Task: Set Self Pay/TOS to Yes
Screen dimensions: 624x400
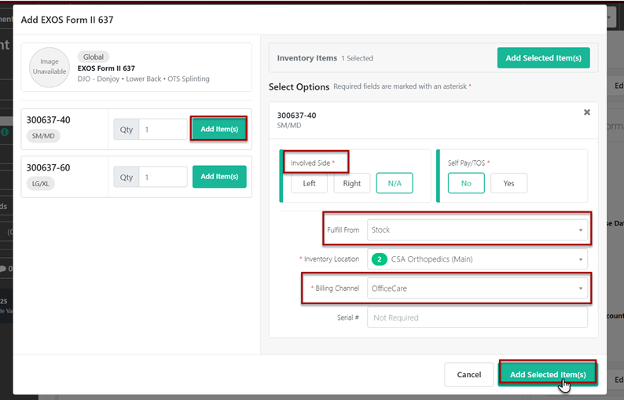Action: point(508,183)
